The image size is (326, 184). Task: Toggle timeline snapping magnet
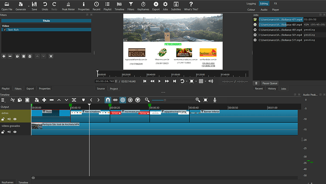coord(108,100)
